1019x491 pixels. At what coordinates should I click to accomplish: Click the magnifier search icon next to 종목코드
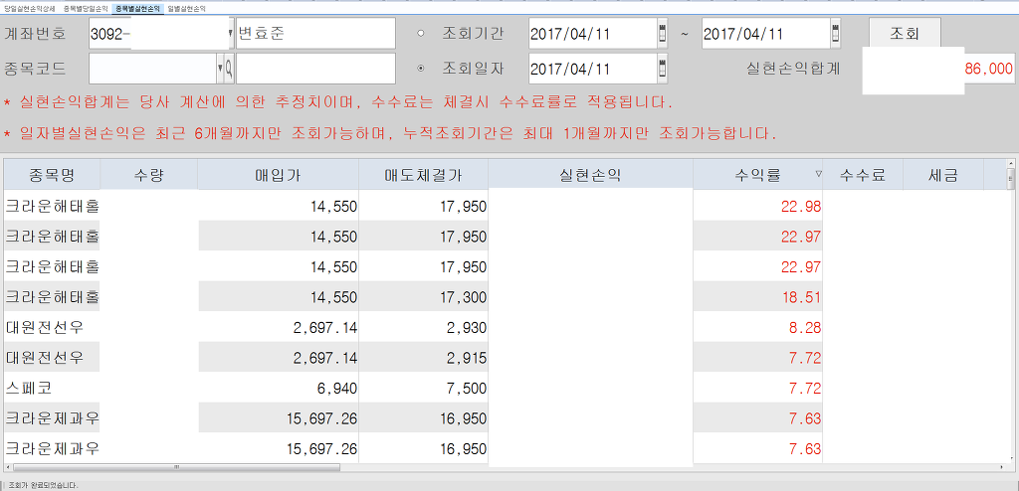229,69
